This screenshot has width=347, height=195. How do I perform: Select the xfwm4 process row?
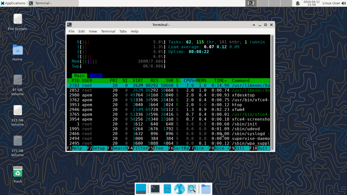(x=168, y=110)
